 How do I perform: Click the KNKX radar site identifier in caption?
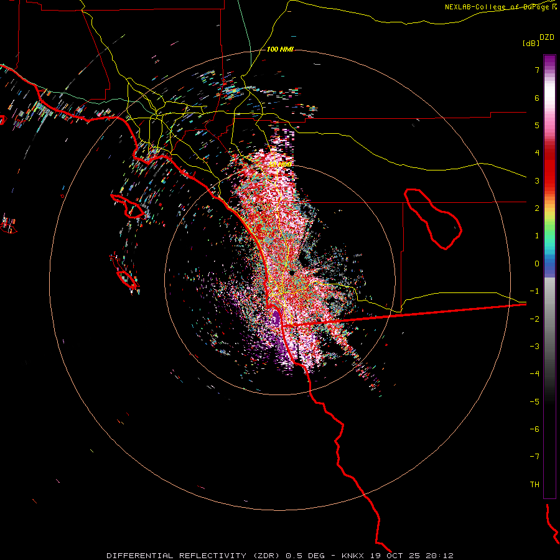pyautogui.click(x=353, y=556)
